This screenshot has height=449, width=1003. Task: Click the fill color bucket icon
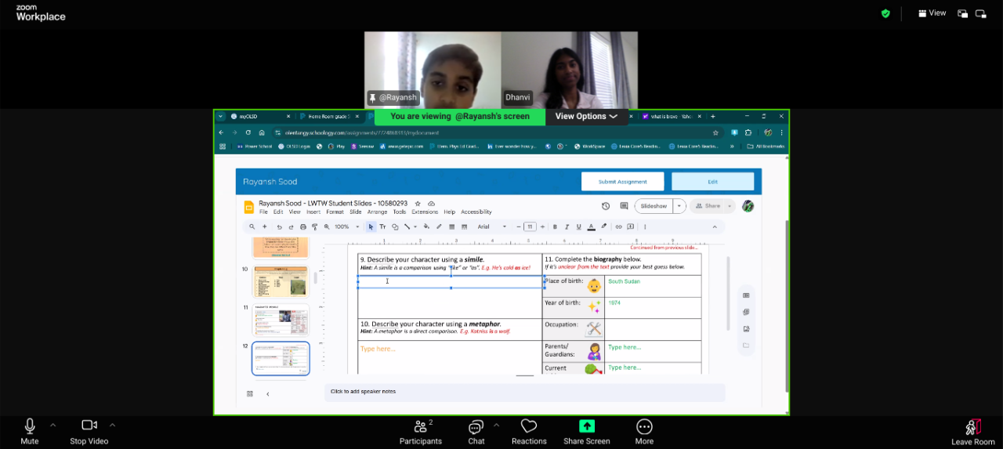click(427, 226)
